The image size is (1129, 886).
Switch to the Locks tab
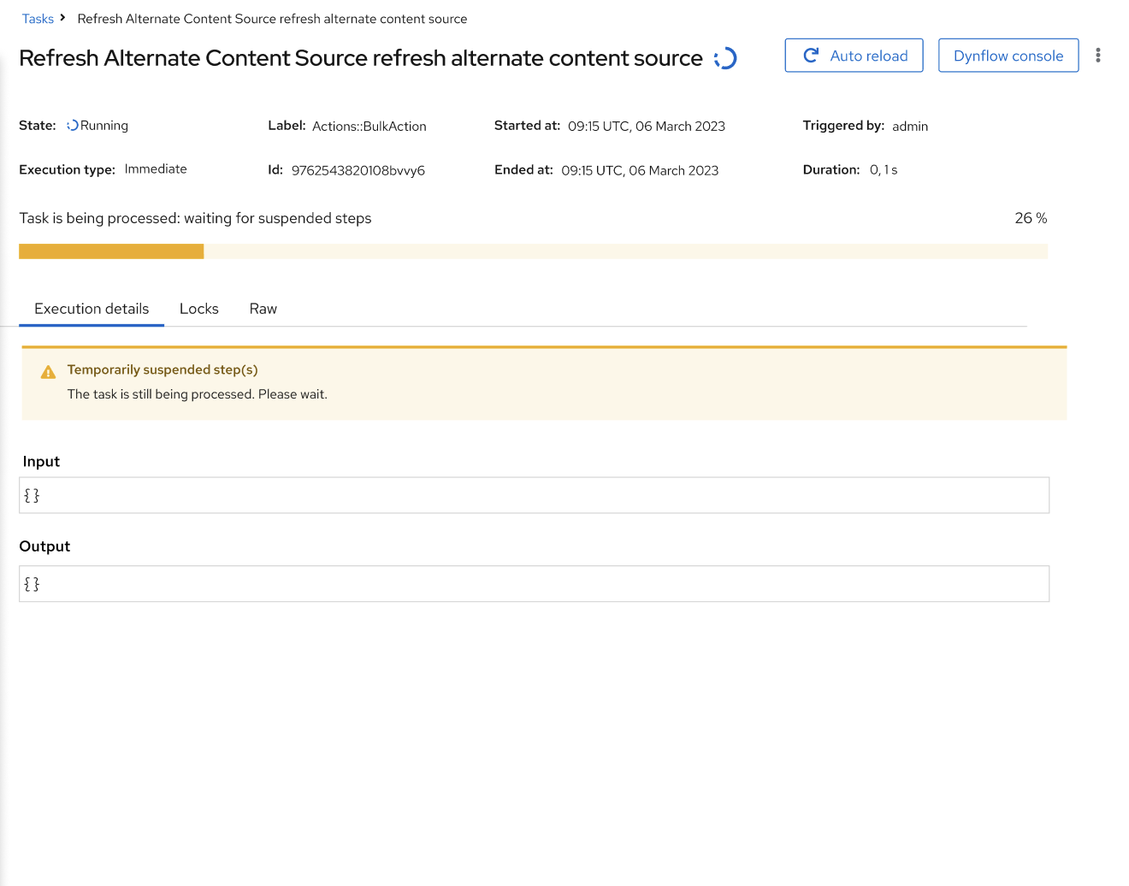pos(199,309)
